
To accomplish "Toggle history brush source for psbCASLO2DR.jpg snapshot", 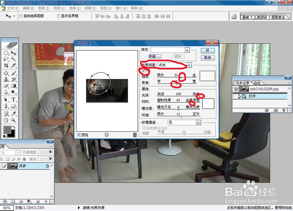I will (x=236, y=89).
